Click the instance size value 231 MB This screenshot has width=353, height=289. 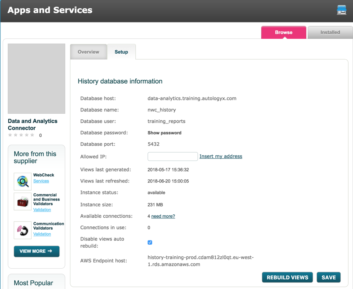[x=155, y=205]
